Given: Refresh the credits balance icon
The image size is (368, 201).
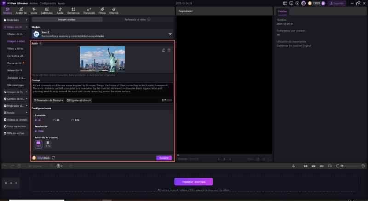Looking at the screenshot, I should coord(53,158).
